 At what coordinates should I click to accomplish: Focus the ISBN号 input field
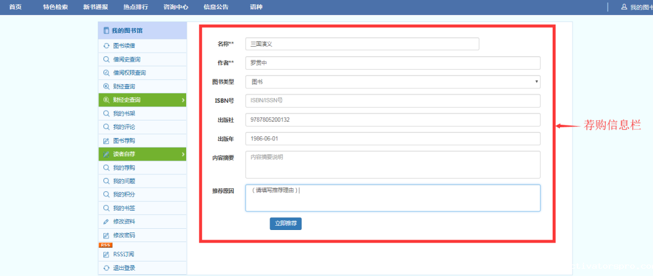coord(392,100)
